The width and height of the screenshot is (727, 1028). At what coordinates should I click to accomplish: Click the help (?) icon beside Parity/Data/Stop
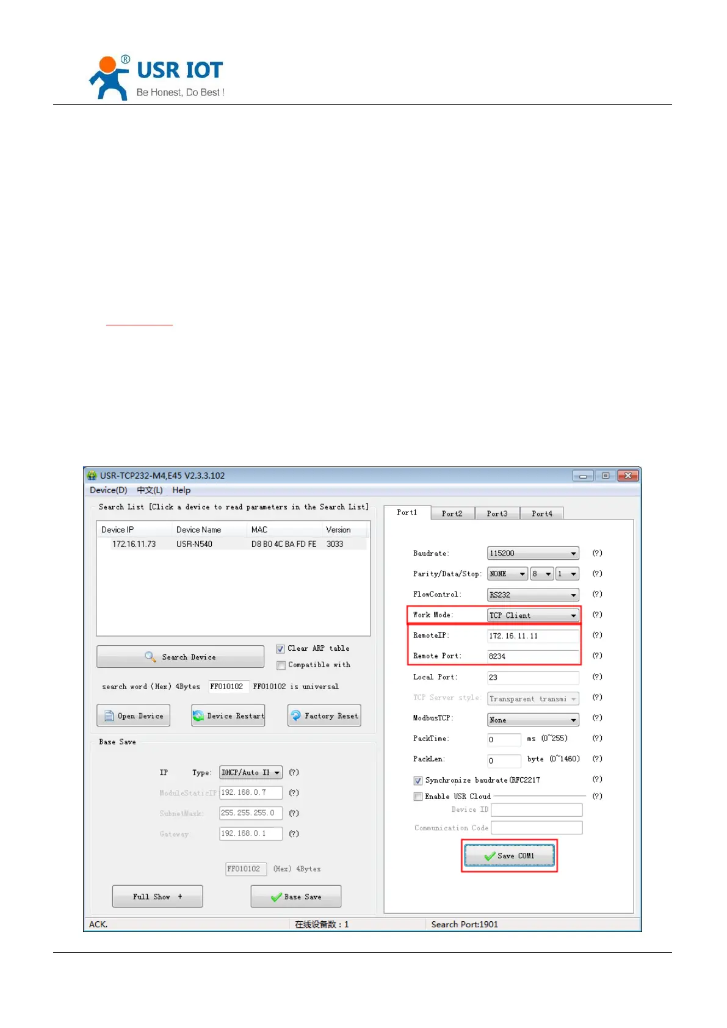[597, 574]
